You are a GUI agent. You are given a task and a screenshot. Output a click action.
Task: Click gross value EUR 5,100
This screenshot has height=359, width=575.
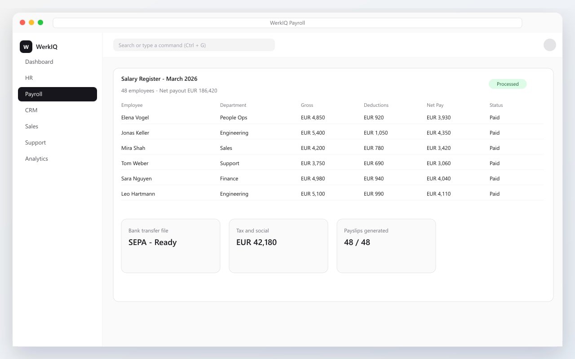coord(313,194)
